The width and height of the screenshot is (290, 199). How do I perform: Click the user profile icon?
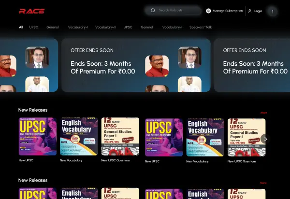coord(250,11)
